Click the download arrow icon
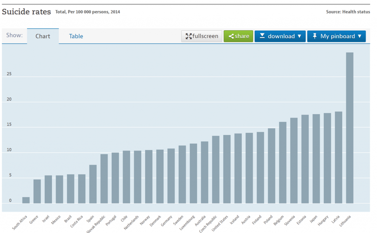Viewport: 377px width, 233px height. point(262,36)
